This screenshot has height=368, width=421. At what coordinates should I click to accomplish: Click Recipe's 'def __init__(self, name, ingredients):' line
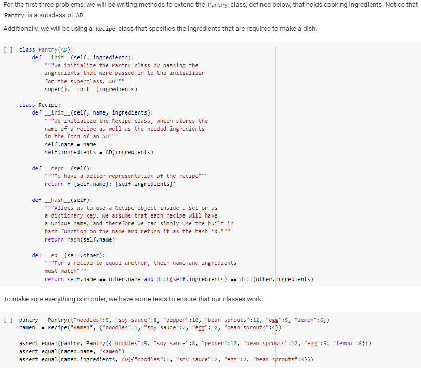[93, 112]
